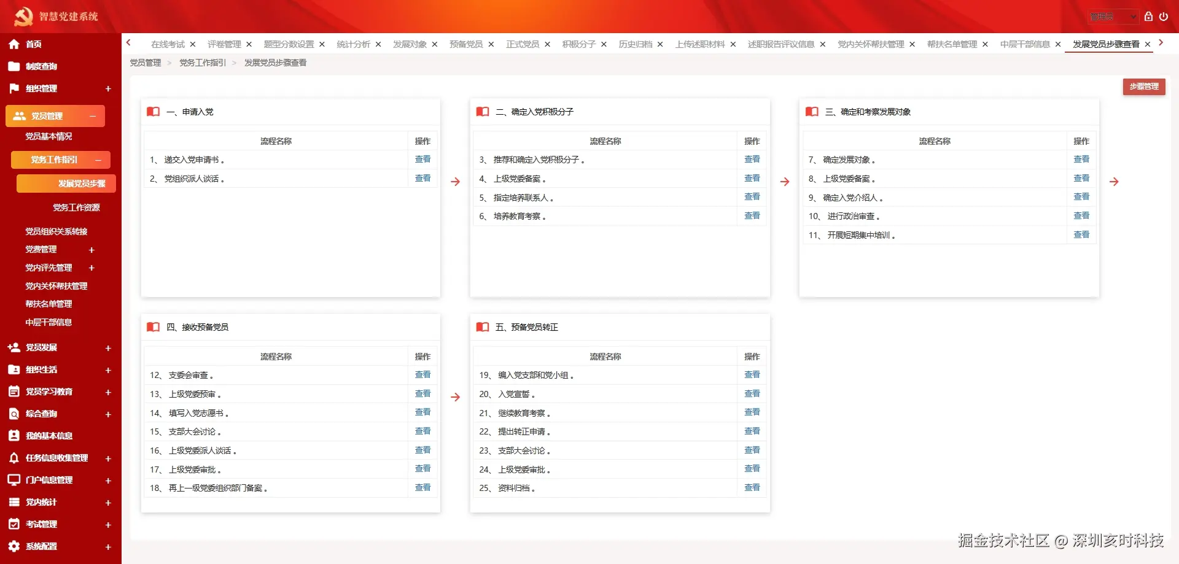The image size is (1179, 564).
Task: Click 查看 for 进行政治审查
Action: (x=1081, y=215)
